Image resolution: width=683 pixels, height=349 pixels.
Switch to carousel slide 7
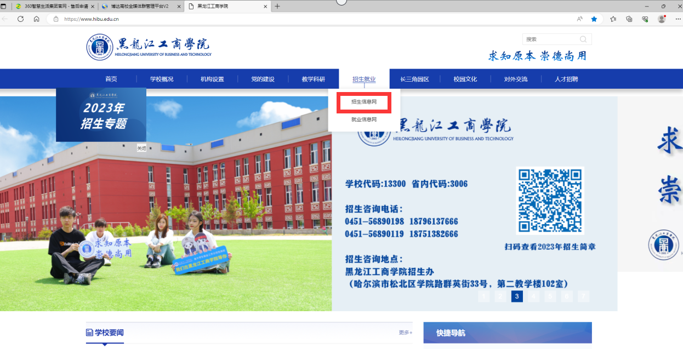[x=583, y=296]
